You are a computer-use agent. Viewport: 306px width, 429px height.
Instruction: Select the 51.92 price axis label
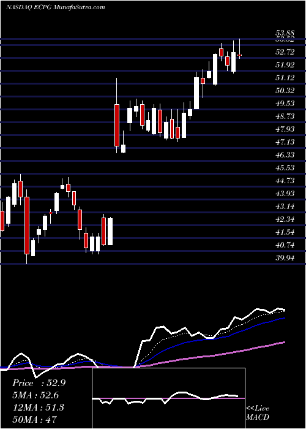pyautogui.click(x=285, y=64)
